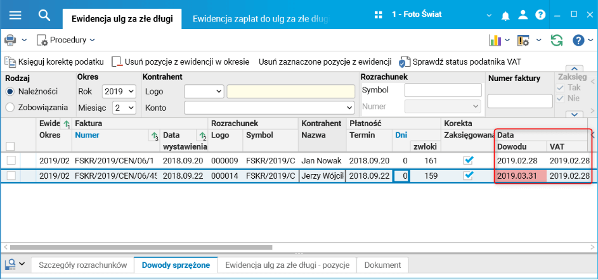
Task: Open notifications bell
Action: pos(505,15)
